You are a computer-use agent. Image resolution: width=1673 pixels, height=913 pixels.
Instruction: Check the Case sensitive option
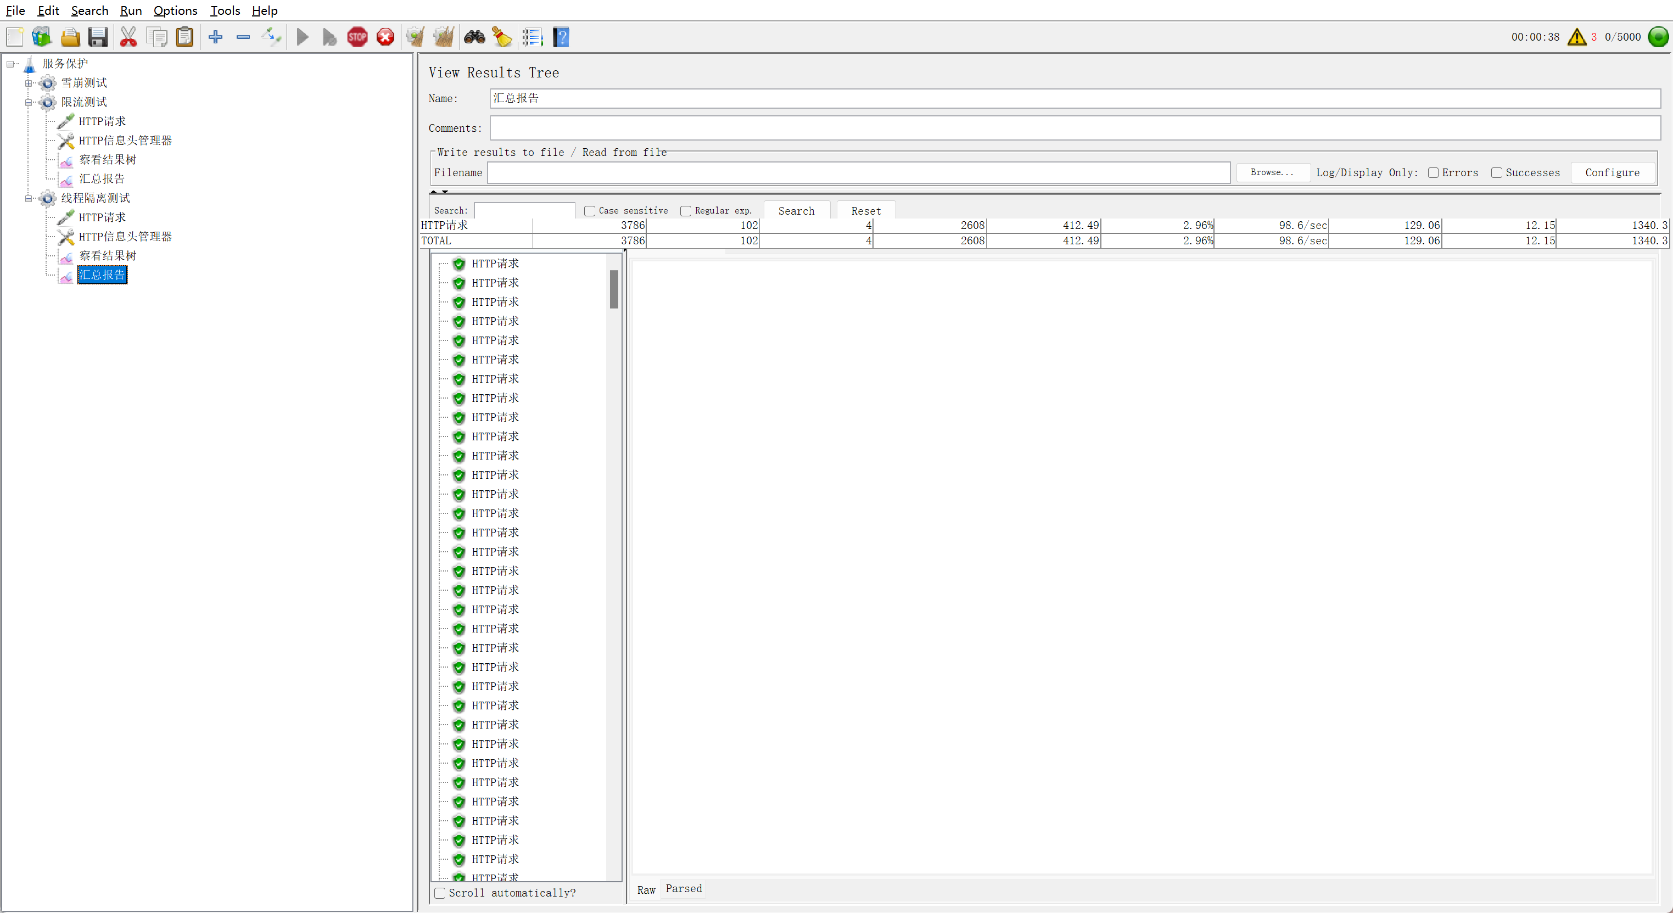pos(589,211)
